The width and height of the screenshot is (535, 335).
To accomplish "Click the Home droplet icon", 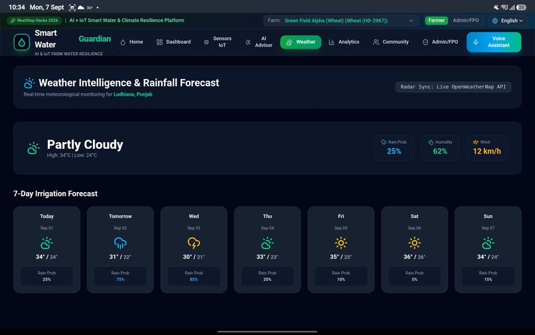I will (x=123, y=42).
